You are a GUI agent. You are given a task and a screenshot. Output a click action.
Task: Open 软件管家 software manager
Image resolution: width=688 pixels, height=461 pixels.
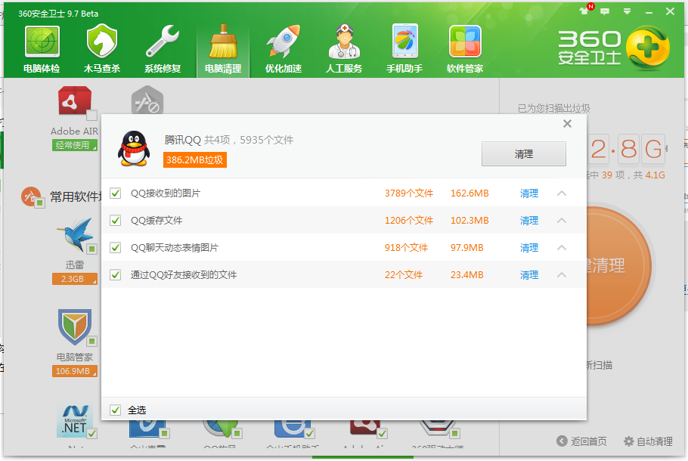coord(465,49)
